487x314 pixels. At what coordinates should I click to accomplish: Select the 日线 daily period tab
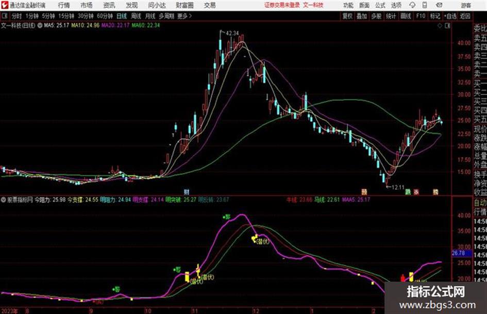pyautogui.click(x=122, y=16)
